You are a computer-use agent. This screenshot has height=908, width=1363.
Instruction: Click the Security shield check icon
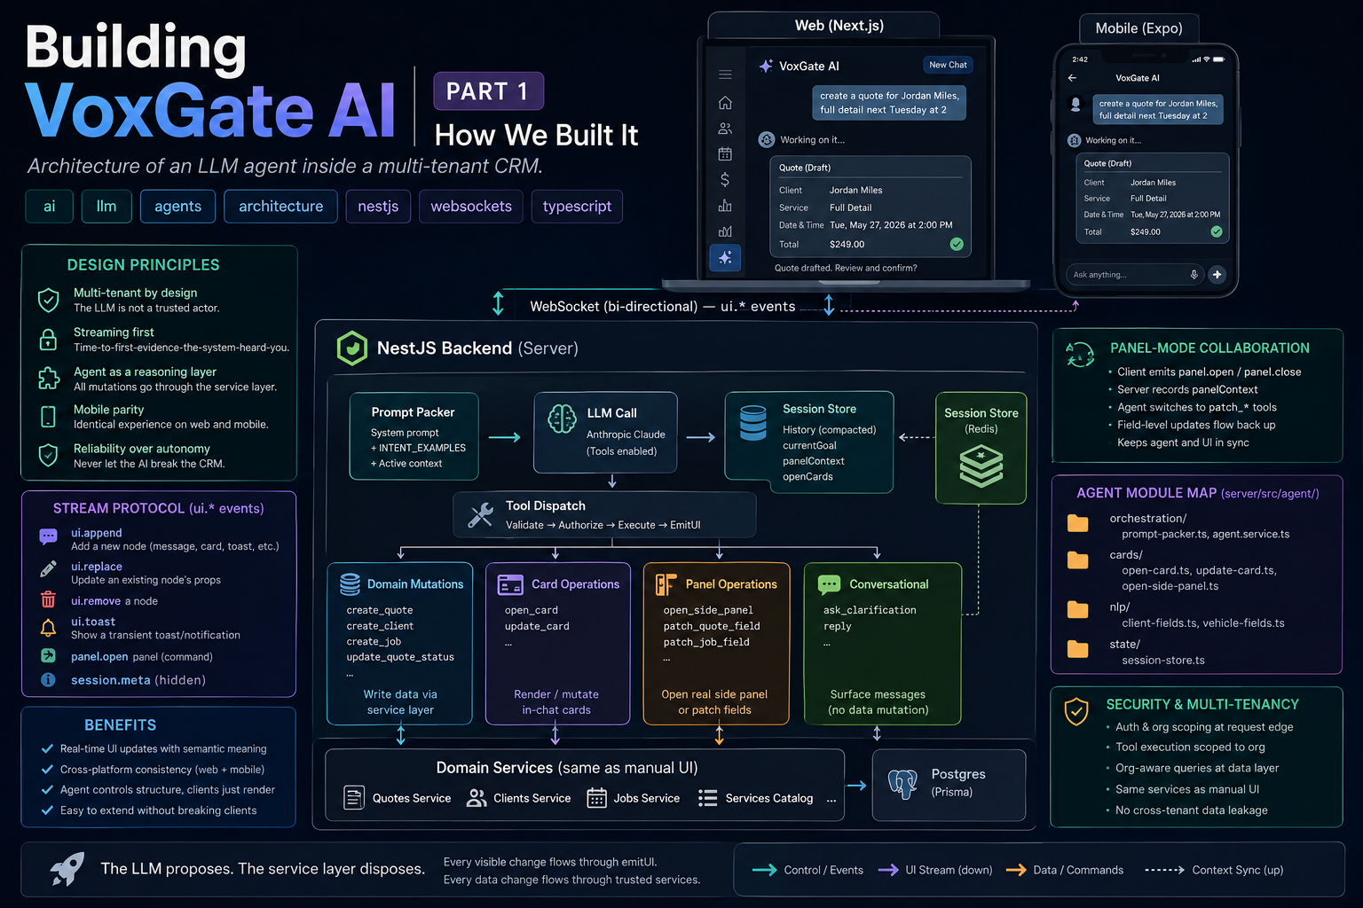click(x=1076, y=711)
